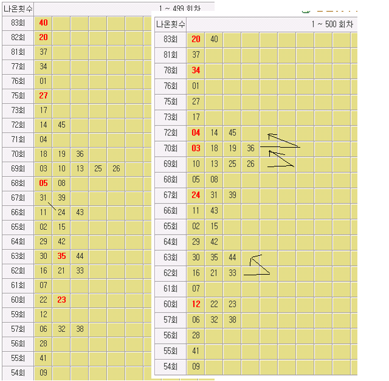389x381 pixels.
Task: Click the hand-drawn arrow beside the 62회 row
Action: [256, 267]
